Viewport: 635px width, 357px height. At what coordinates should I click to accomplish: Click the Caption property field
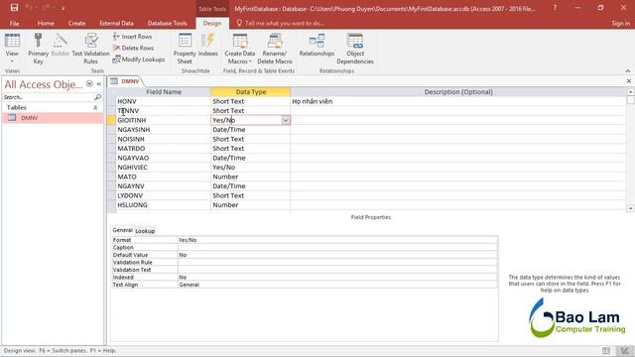(x=337, y=247)
